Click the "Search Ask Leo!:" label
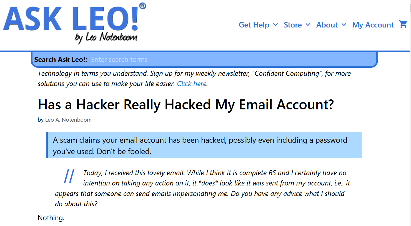This screenshot has width=411, height=226. coord(61,60)
